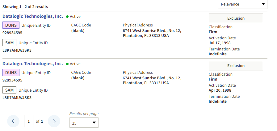Go to the next results page
The height and width of the screenshot is (131, 277).
click(54, 121)
